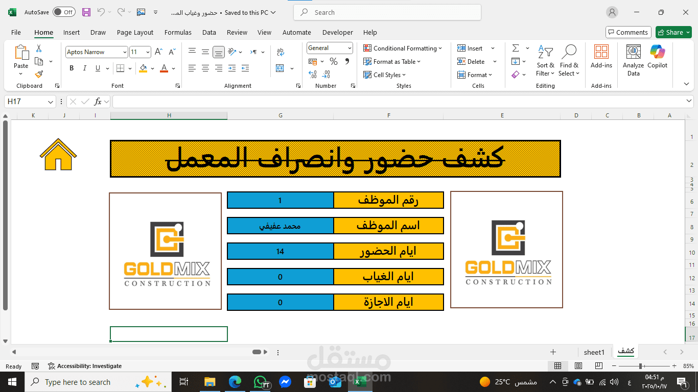Click Accessibility: Investigate in the status bar
This screenshot has width=698, height=392.
[x=85, y=366]
